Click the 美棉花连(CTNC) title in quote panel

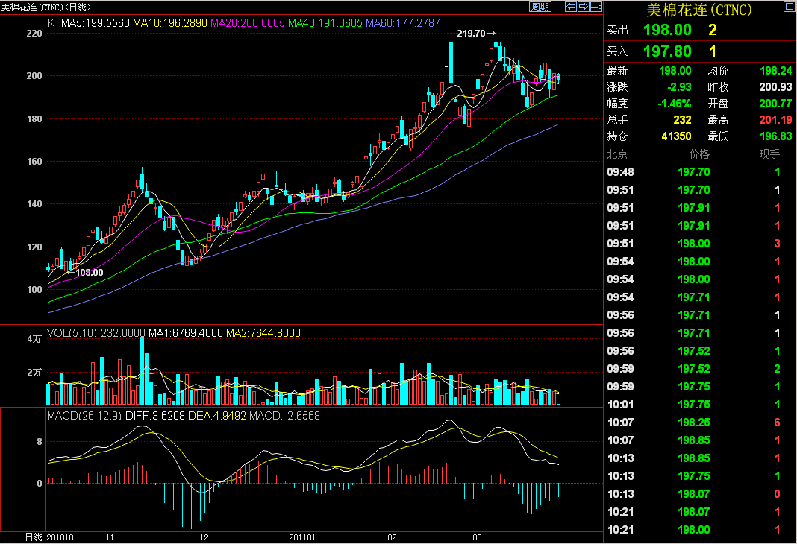click(698, 10)
